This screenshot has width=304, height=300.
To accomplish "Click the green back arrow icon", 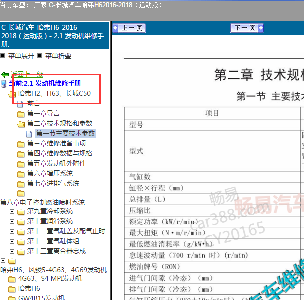I will [5, 75].
